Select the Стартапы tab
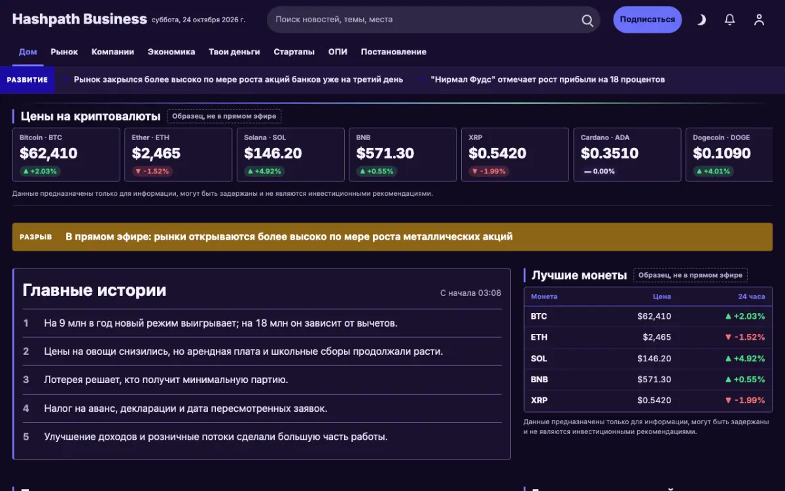This screenshot has height=491, width=785. click(294, 52)
